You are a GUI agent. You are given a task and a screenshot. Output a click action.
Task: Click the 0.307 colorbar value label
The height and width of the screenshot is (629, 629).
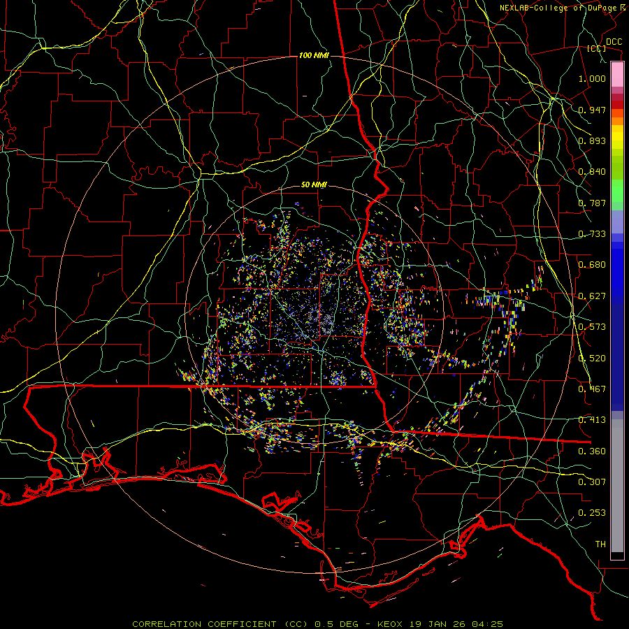point(592,482)
